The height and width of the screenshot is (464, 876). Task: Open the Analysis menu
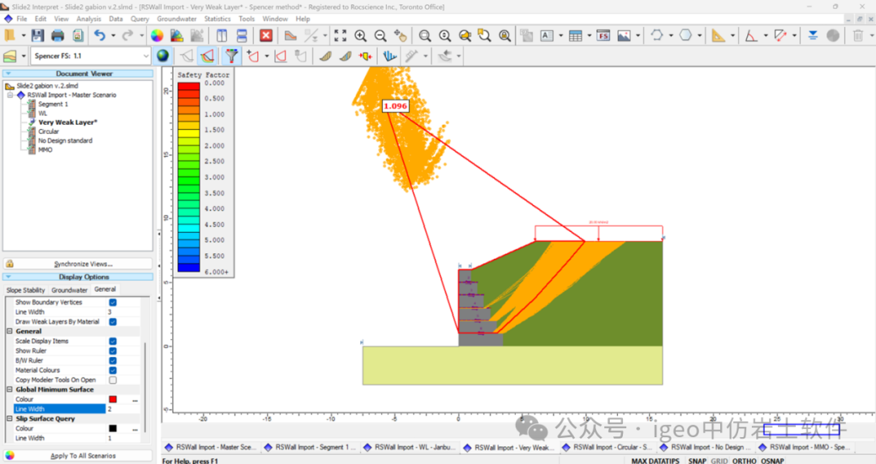click(x=89, y=19)
